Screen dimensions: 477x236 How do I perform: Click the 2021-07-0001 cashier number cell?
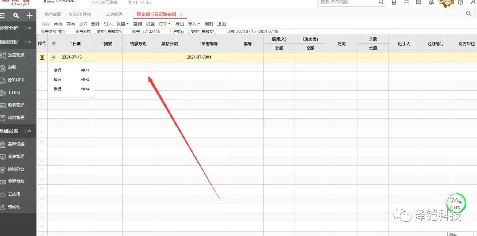pyautogui.click(x=208, y=57)
